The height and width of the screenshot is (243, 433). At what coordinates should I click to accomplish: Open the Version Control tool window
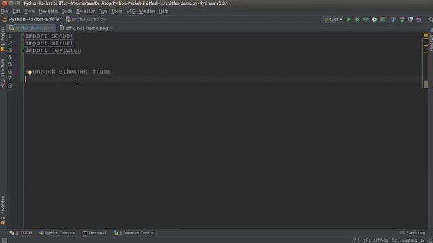pyautogui.click(x=134, y=233)
